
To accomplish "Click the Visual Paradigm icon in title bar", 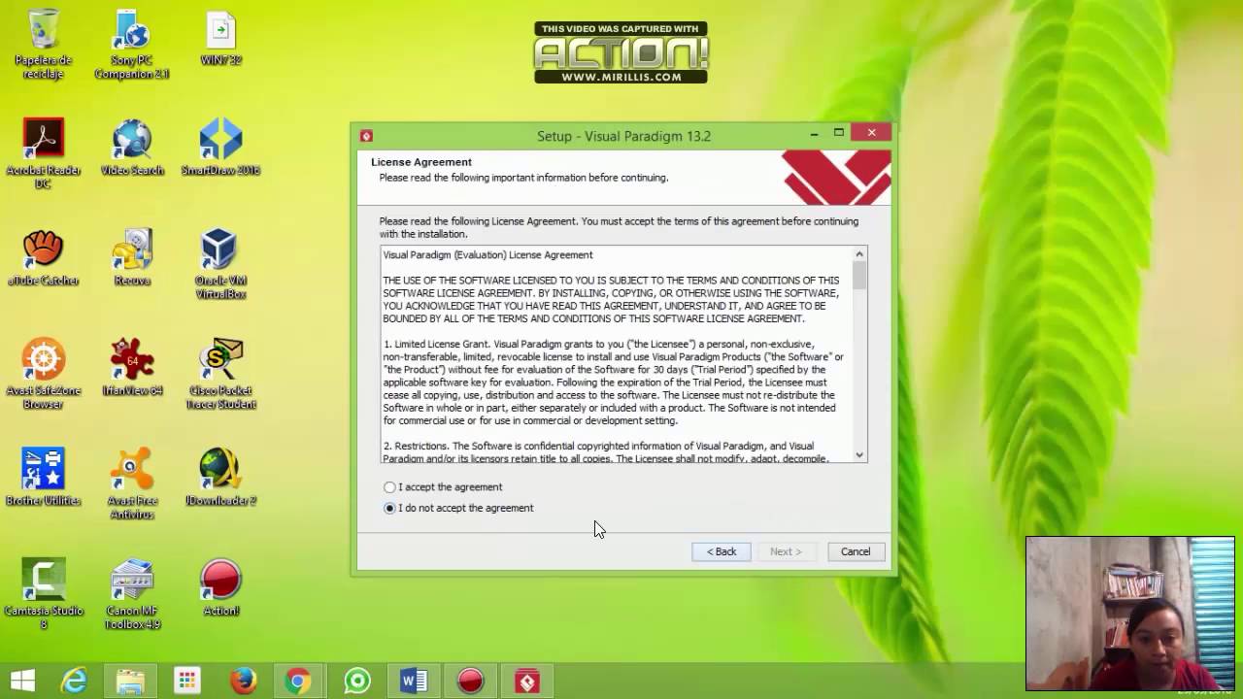I will tap(366, 136).
